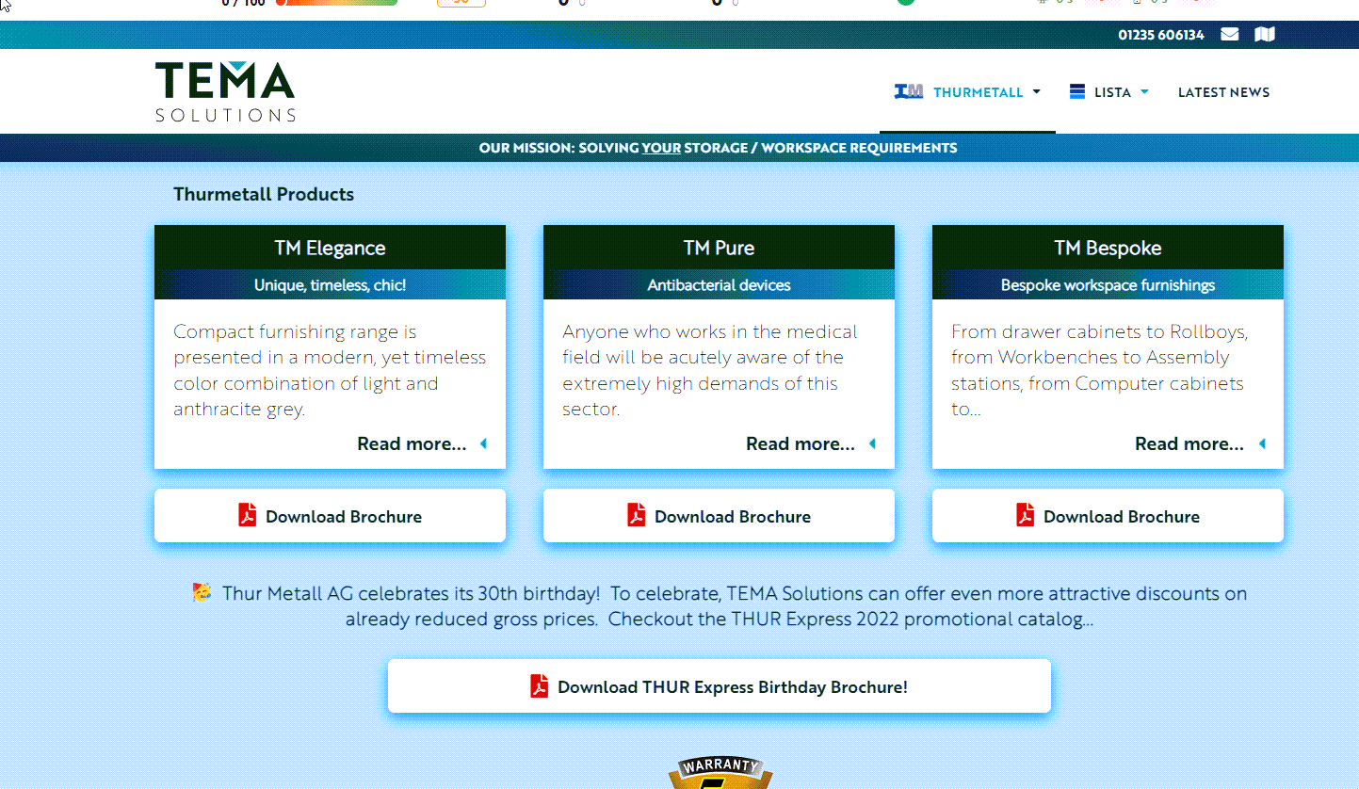Screen dimensions: 1359x789
Task: Open the TM Bespoke card heading
Action: pyautogui.click(x=1108, y=248)
